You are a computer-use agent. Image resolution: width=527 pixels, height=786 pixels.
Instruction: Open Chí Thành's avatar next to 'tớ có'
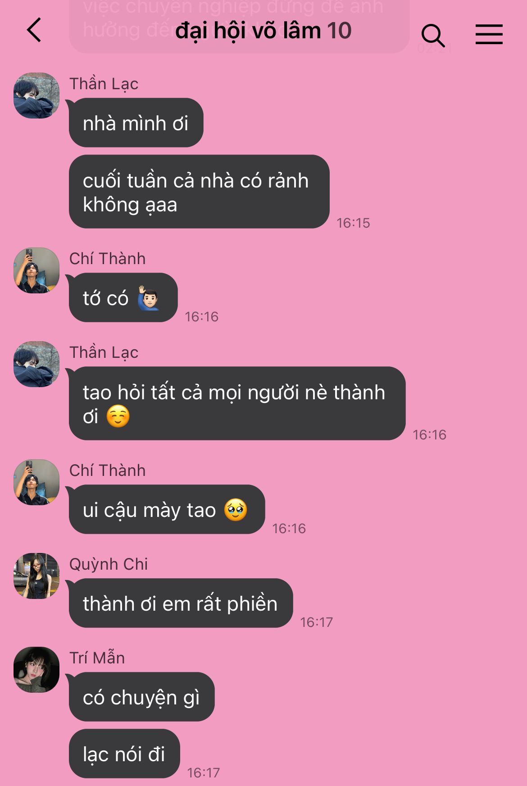pos(36,270)
